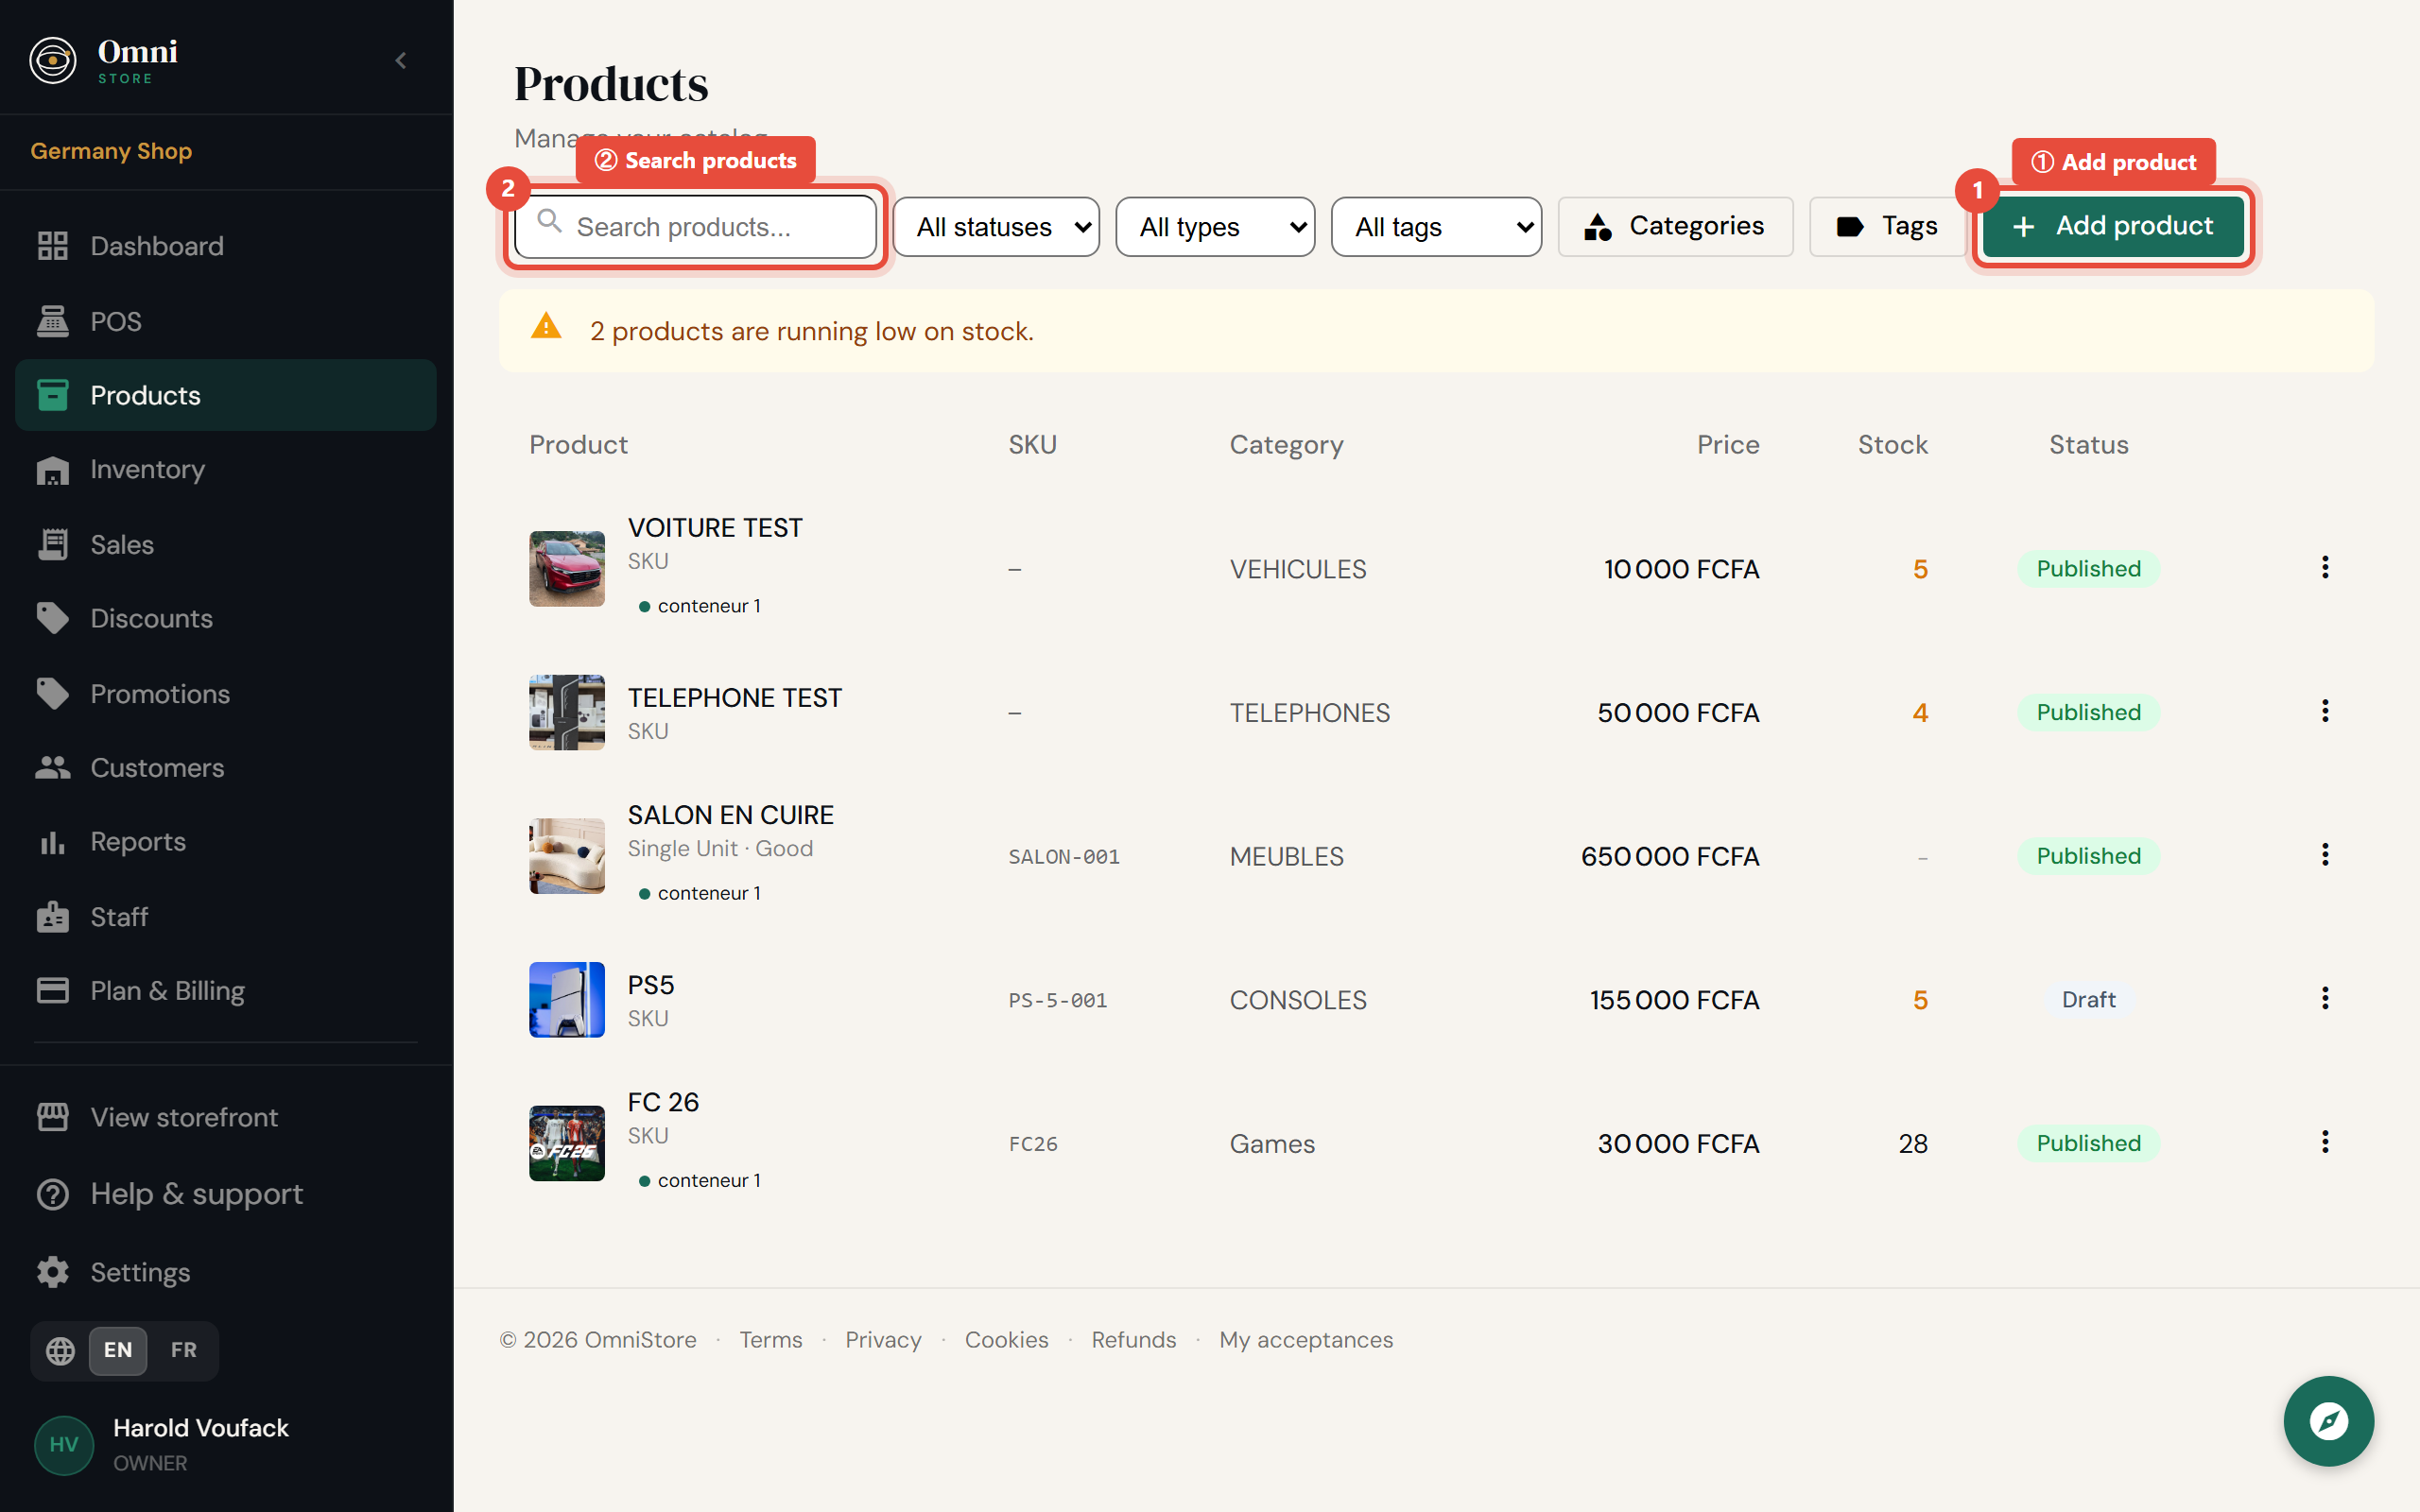
Task: Open actions menu for VOITURE TEST row
Action: (2325, 568)
